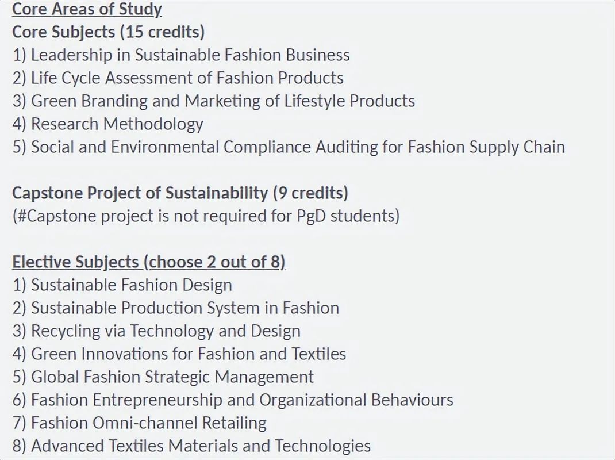Open the Elective Subjects underlined heading

coord(149,262)
